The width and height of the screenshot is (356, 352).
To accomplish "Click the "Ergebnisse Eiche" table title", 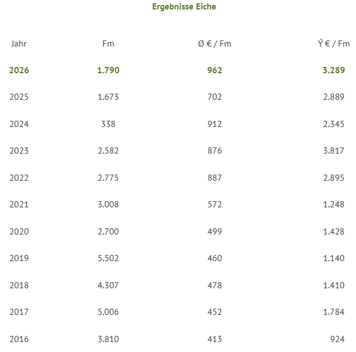I will [x=184, y=7].
